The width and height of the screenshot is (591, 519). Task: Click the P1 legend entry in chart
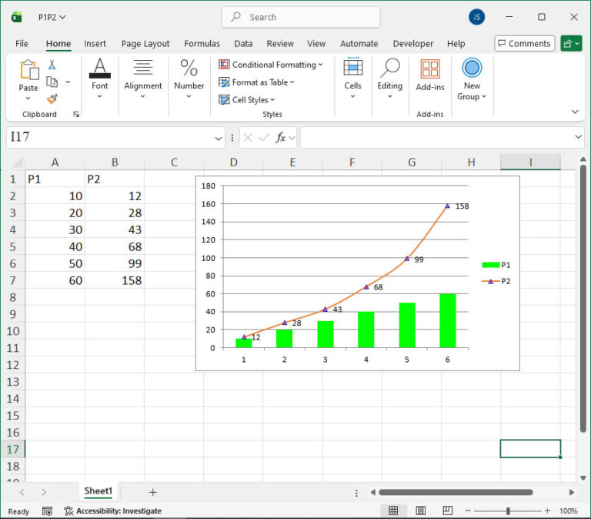[496, 265]
